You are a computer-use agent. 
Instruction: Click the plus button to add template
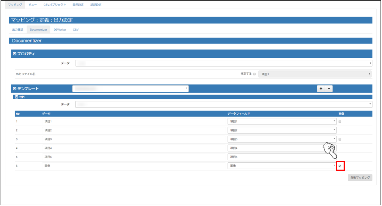(x=321, y=89)
